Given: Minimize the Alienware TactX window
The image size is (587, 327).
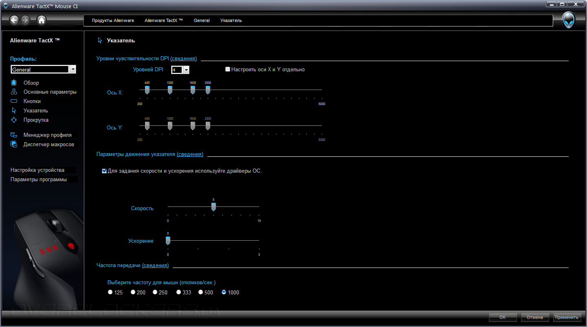Looking at the screenshot, I should (551, 4).
